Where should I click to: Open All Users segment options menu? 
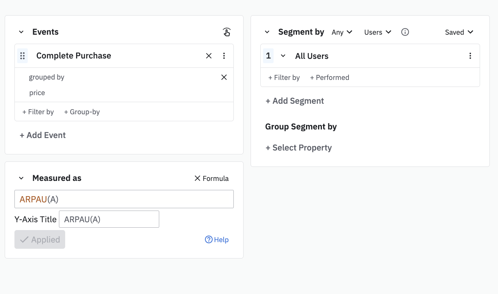tap(470, 56)
